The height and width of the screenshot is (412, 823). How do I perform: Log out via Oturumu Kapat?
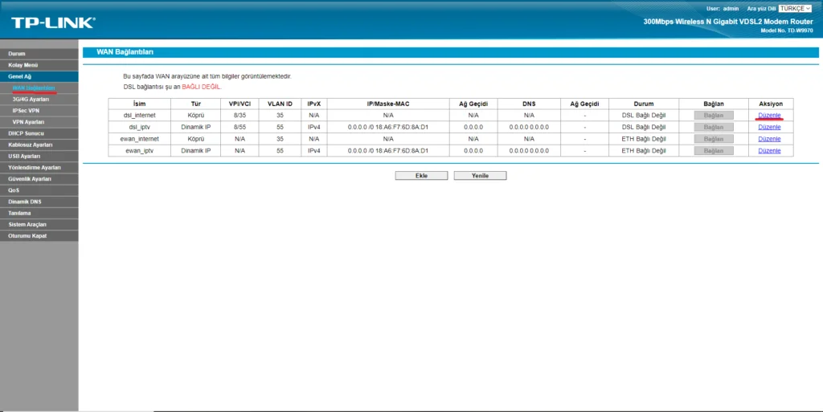[x=27, y=235]
